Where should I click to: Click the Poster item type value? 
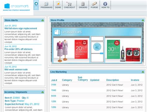point(20,101)
